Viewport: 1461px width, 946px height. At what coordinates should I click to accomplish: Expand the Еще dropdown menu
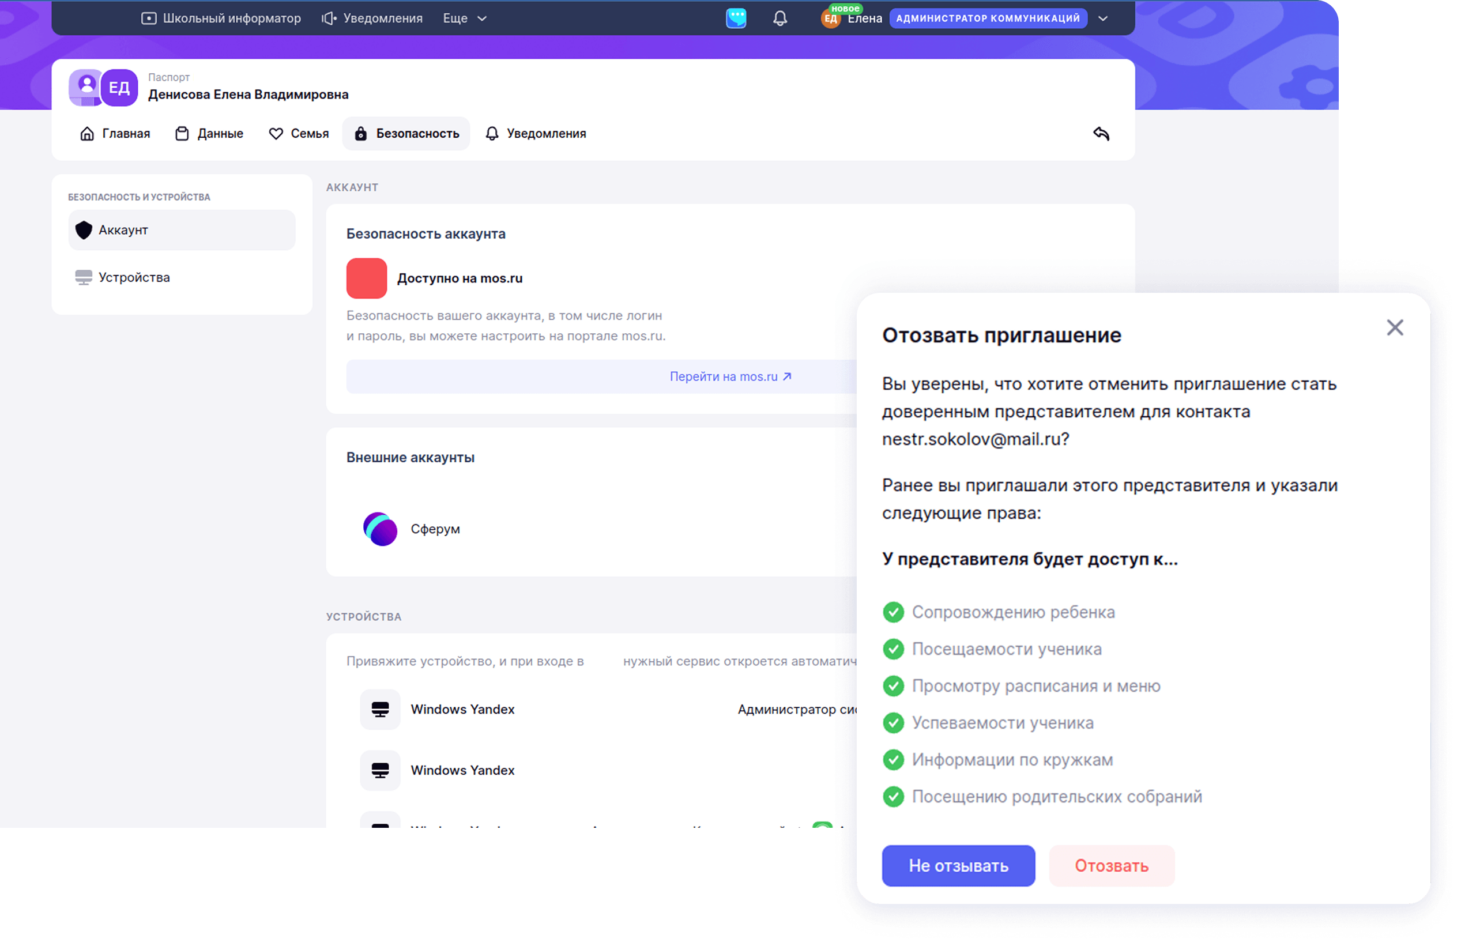click(465, 18)
